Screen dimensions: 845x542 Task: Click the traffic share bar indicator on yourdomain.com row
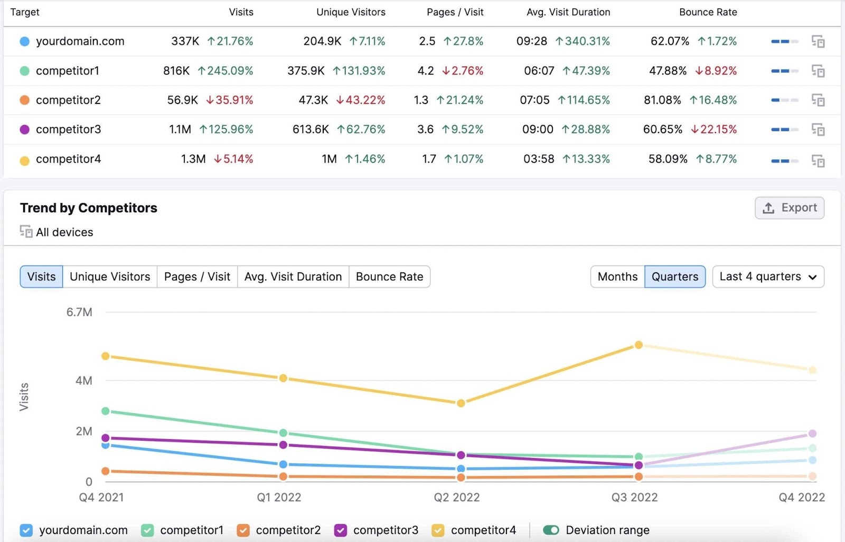784,41
